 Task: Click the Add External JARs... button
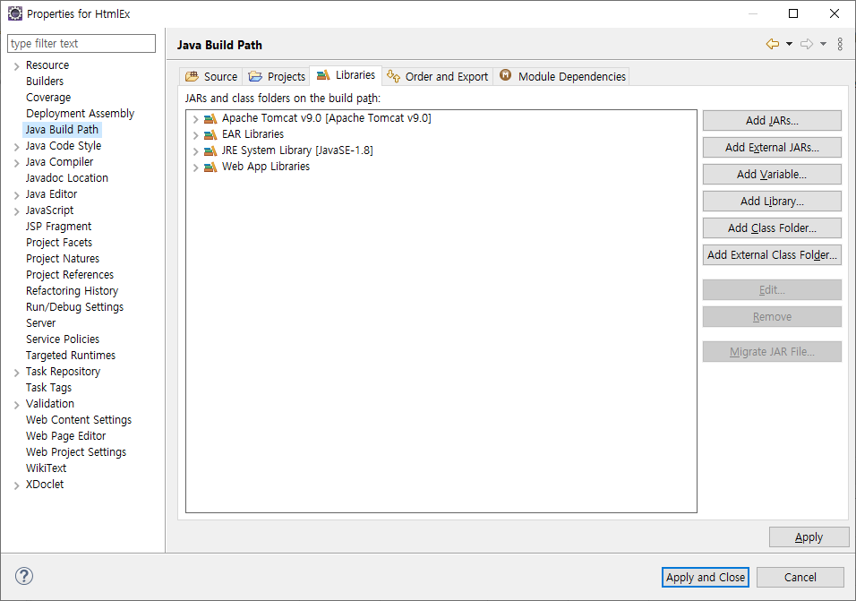tap(772, 148)
